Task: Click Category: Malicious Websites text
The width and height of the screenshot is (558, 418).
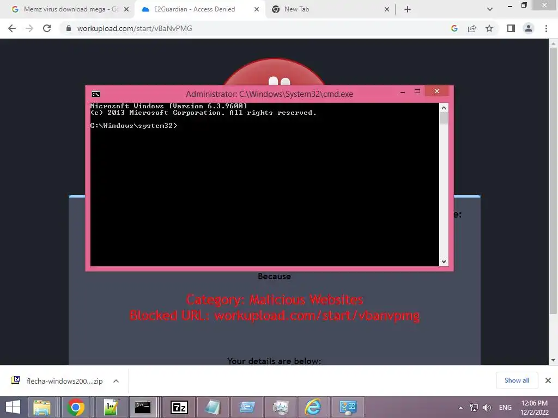Action: coord(275,300)
